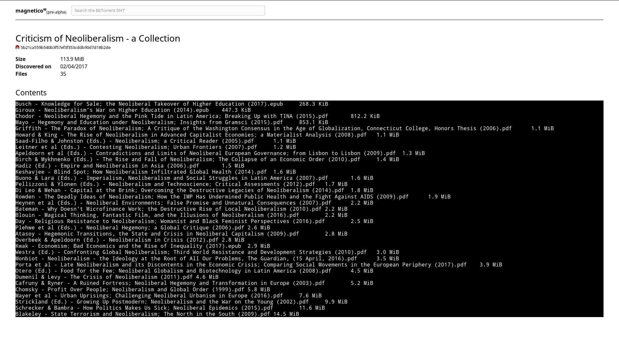Select Di Leo & Mehan - Capital at the Brink row
This screenshot has height=348, width=619.
(x=194, y=190)
